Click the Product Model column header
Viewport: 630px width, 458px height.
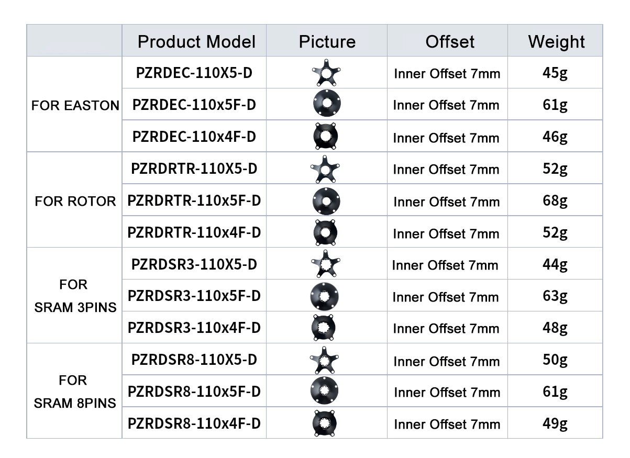[196, 41]
